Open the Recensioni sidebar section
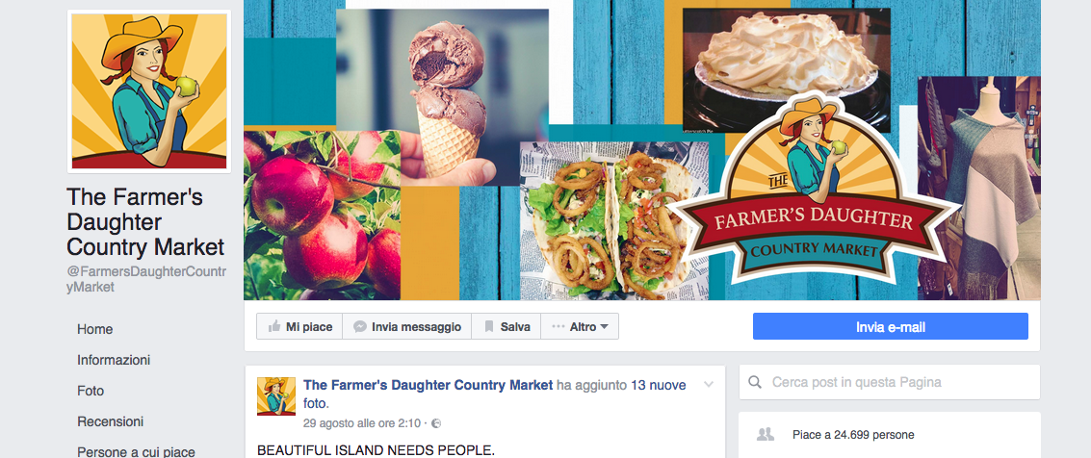The image size is (1091, 458). pyautogui.click(x=111, y=421)
